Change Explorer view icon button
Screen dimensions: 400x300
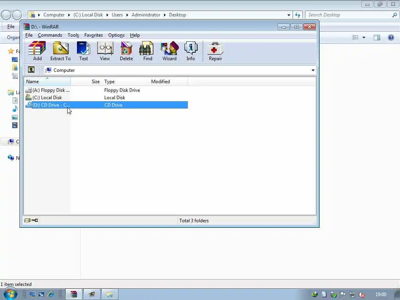point(355,37)
